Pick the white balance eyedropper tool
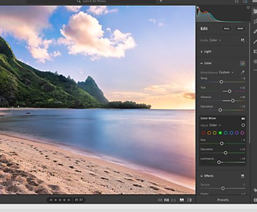 click(243, 72)
